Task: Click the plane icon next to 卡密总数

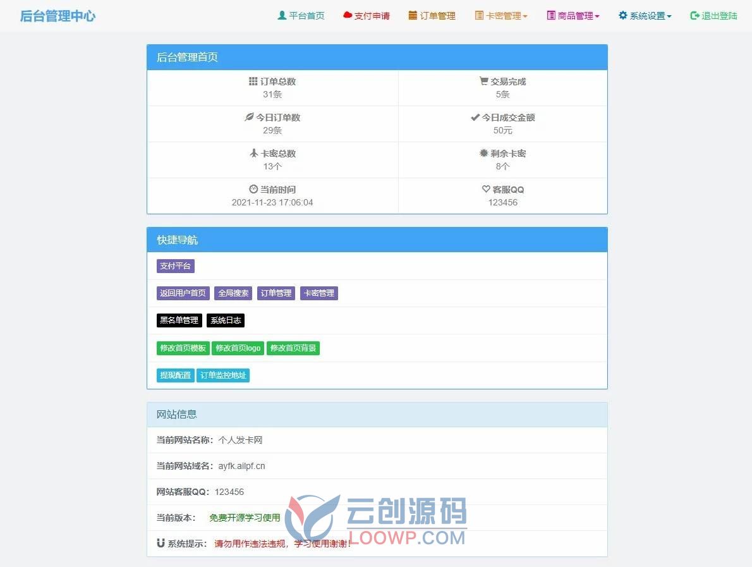Action: [x=253, y=153]
